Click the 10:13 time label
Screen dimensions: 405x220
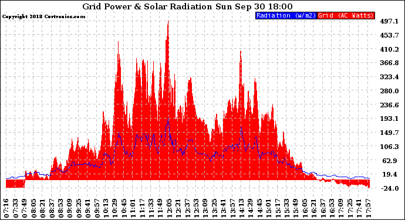click(x=106, y=208)
